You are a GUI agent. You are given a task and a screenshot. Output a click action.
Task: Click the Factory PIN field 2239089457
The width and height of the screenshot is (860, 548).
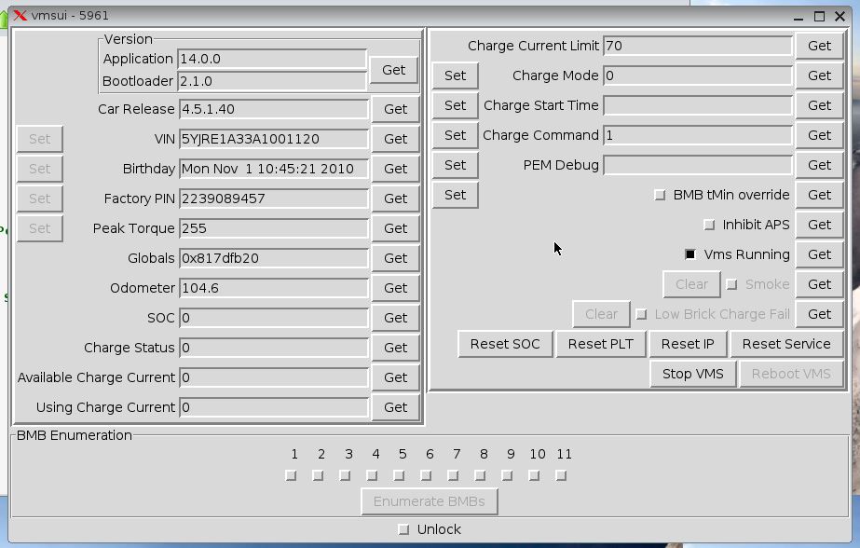coord(274,199)
